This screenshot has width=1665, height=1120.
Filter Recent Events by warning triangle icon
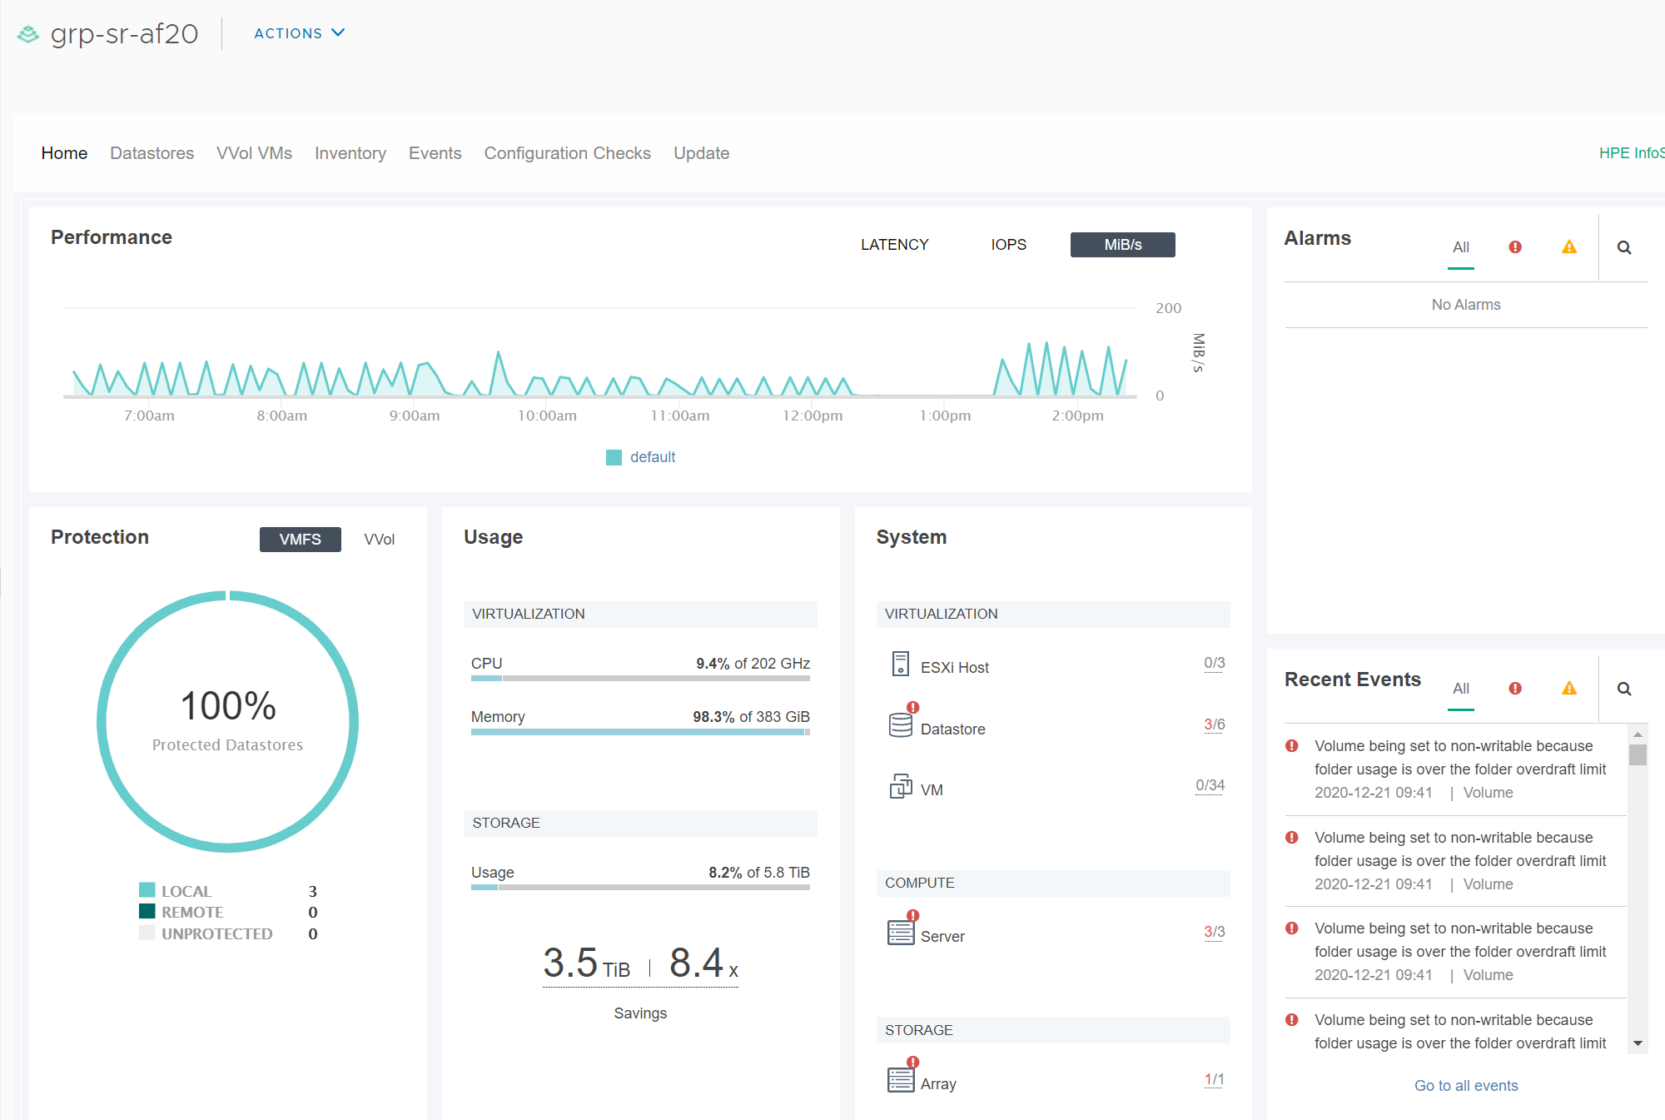point(1569,689)
